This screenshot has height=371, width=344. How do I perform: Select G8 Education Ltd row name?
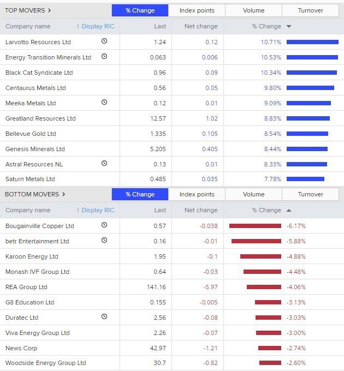30,302
